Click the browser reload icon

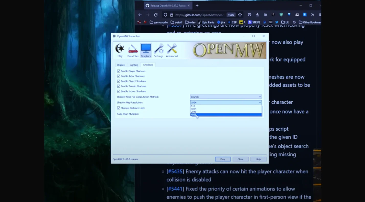pos(156,15)
